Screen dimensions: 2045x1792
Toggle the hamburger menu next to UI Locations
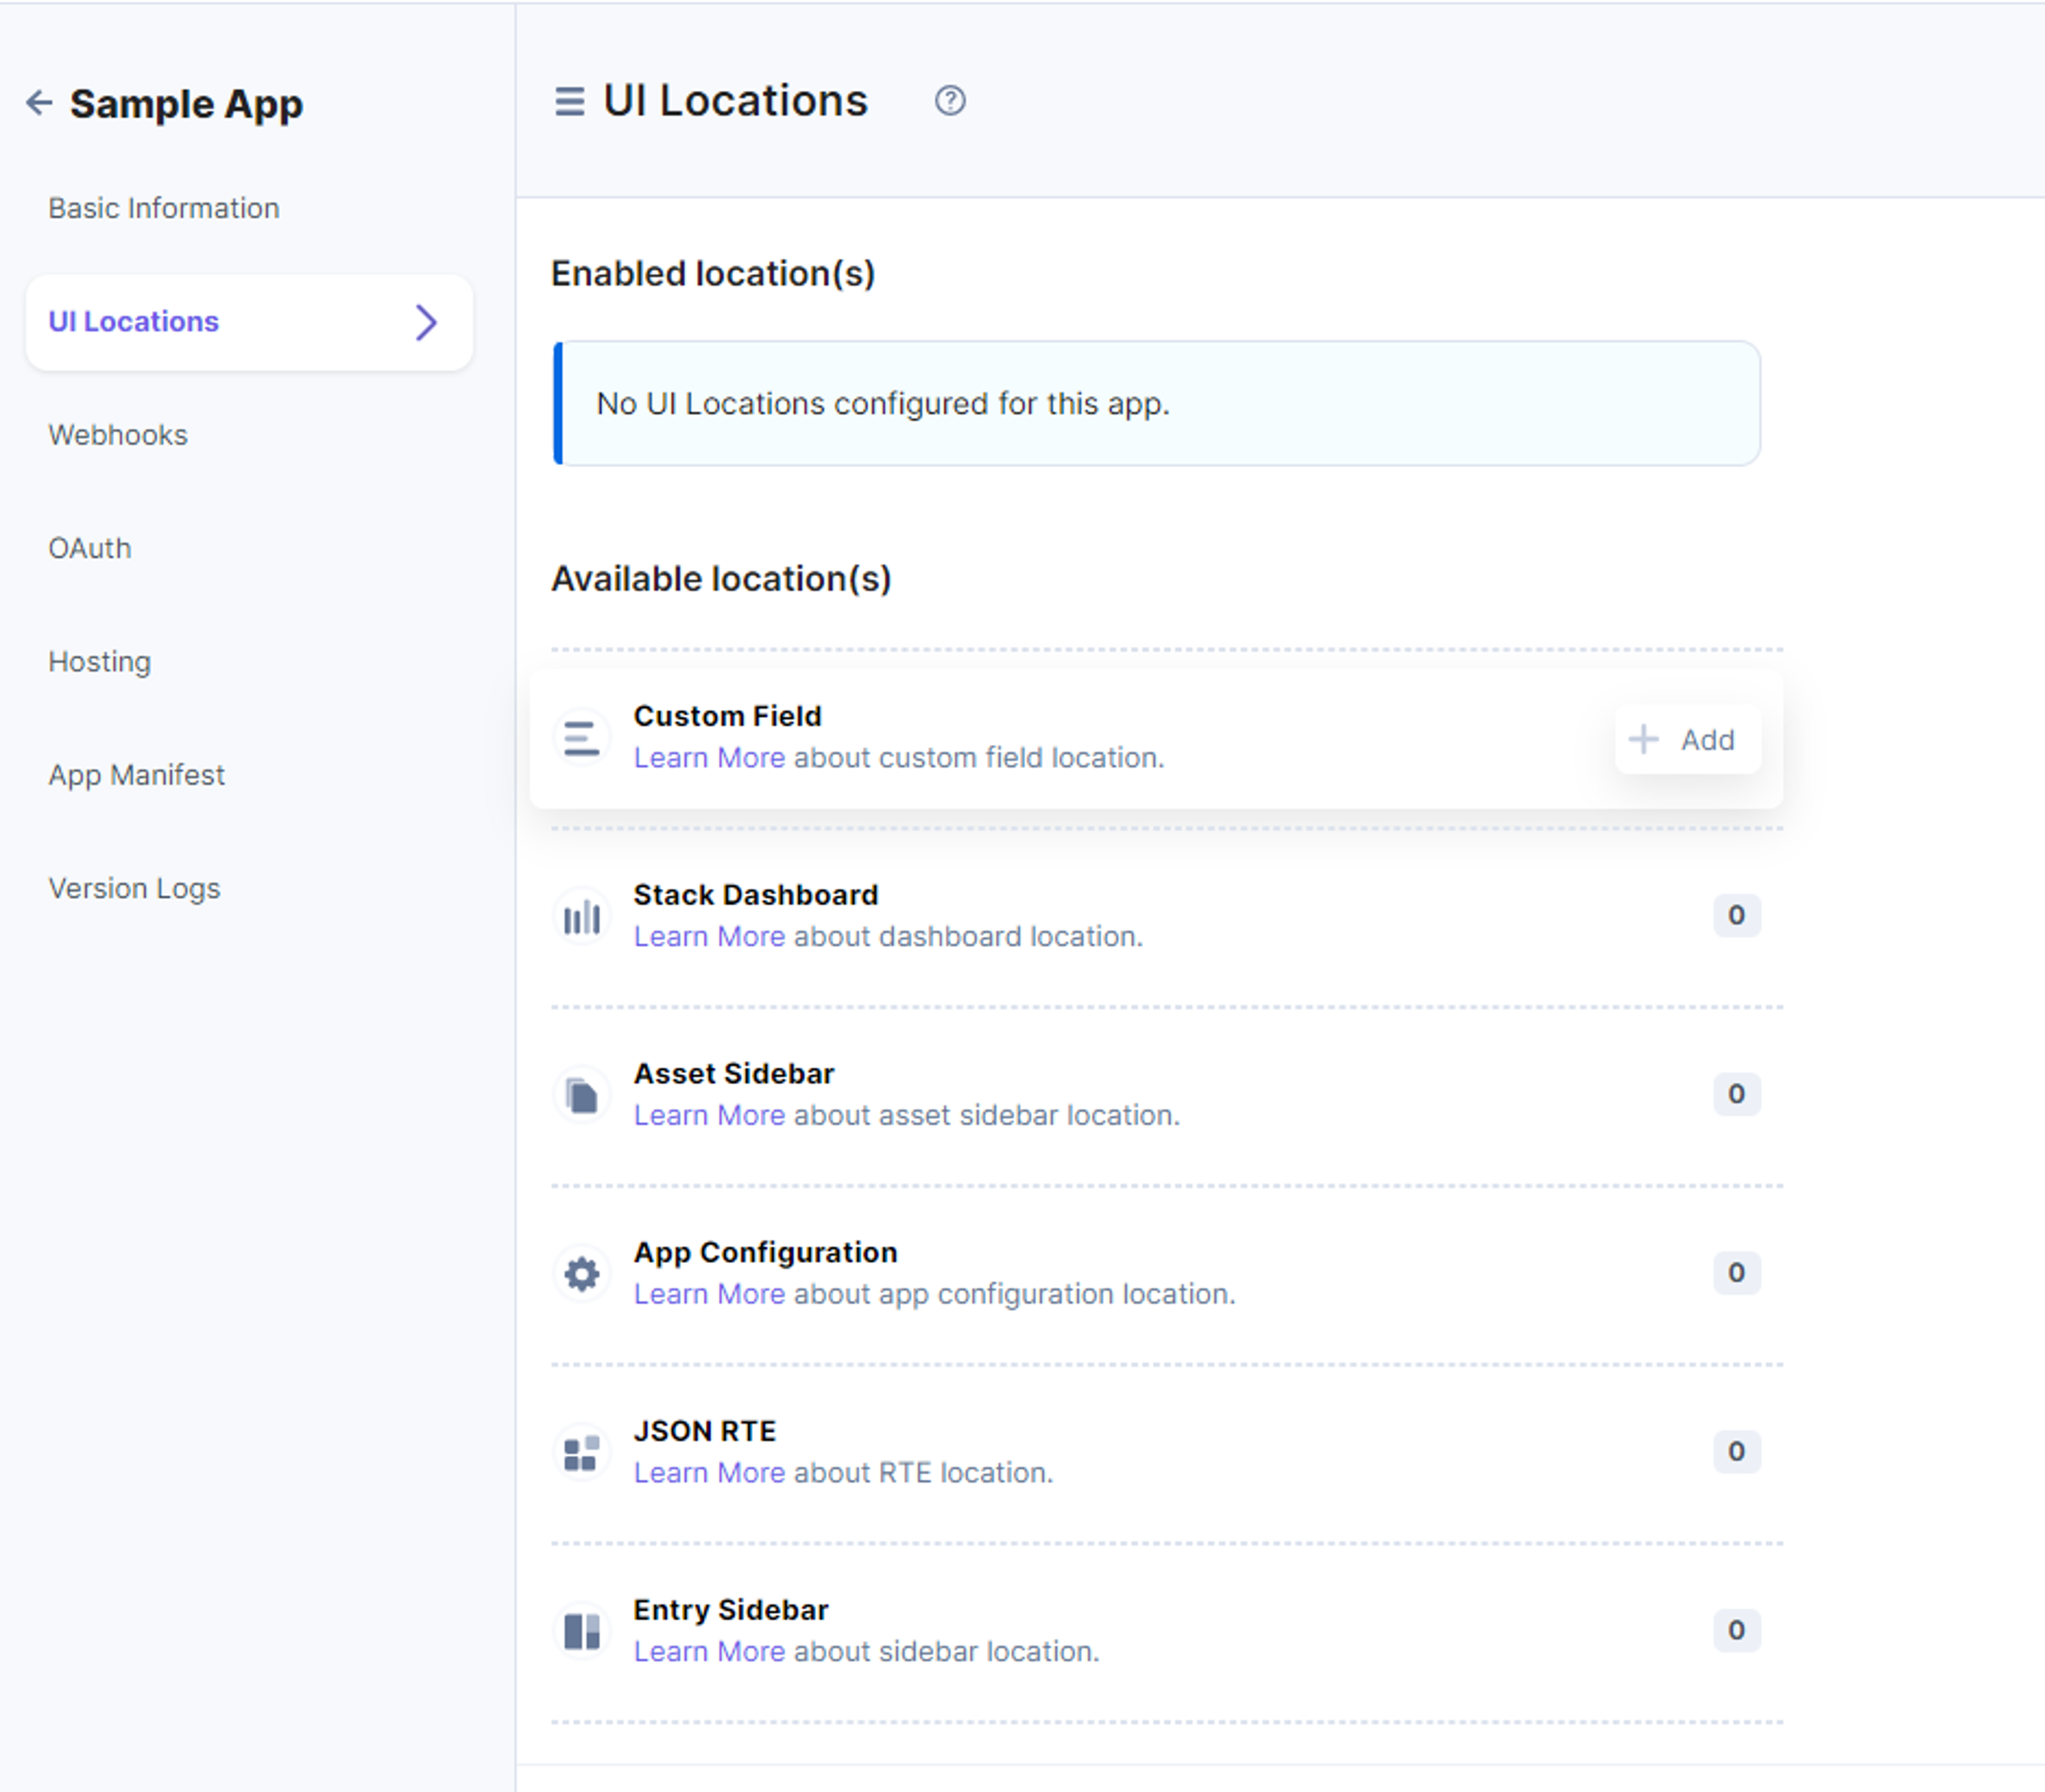569,102
